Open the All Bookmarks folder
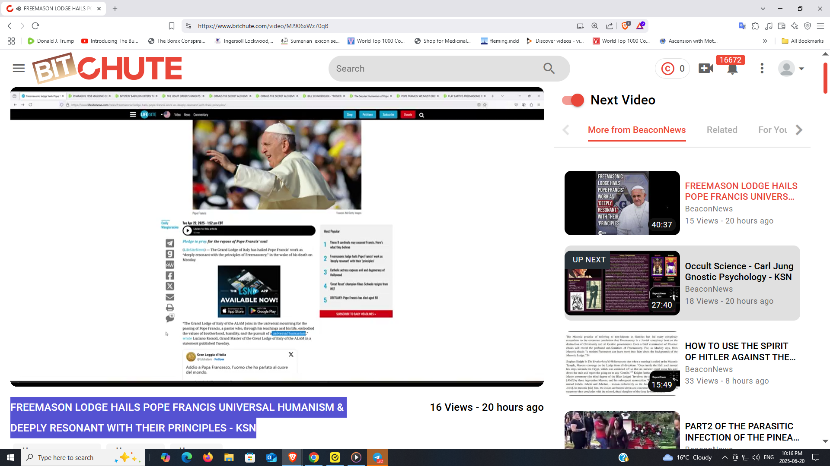Viewport: 830px width, 466px height. point(803,41)
